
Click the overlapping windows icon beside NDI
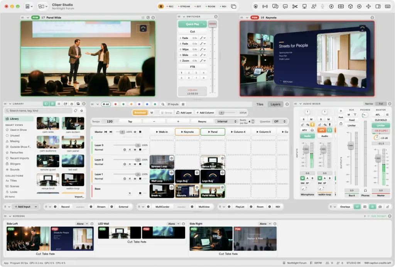tap(233, 7)
